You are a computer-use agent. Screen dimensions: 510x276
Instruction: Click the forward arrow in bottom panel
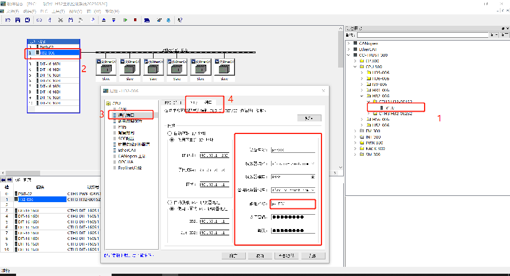pos(9,180)
